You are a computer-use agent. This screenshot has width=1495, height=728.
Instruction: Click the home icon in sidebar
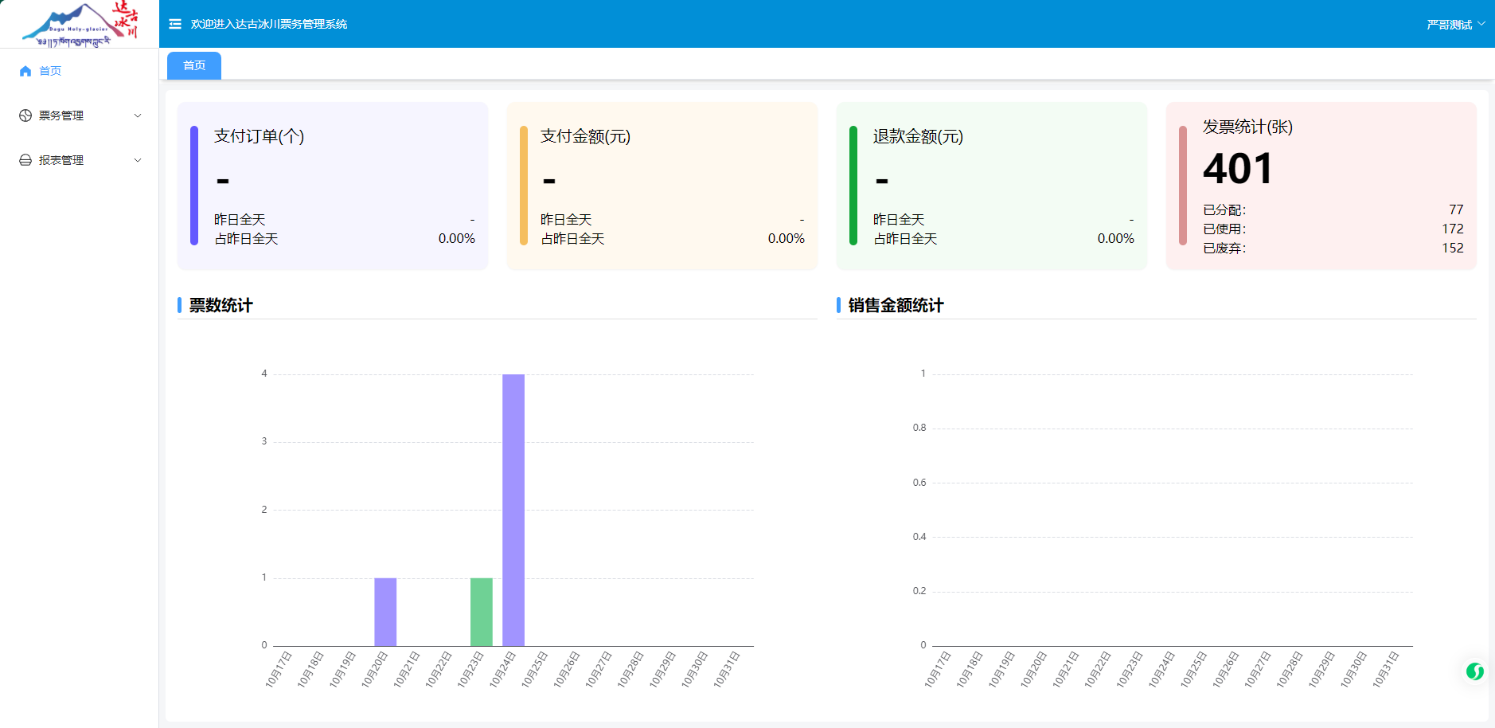[x=25, y=71]
